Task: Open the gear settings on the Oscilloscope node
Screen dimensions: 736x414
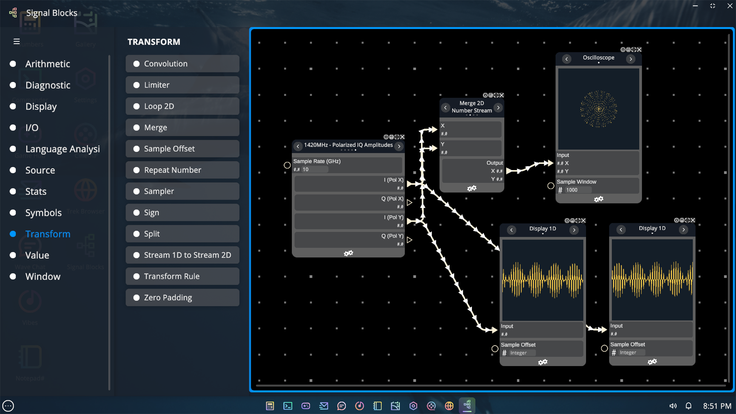Action: (x=599, y=199)
